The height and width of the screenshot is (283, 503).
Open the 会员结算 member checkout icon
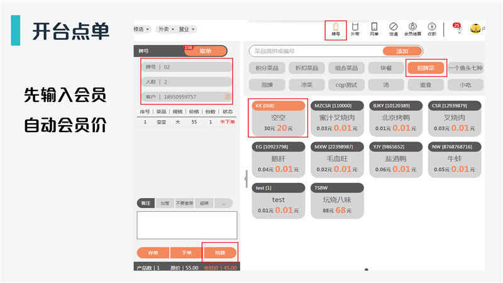click(412, 29)
